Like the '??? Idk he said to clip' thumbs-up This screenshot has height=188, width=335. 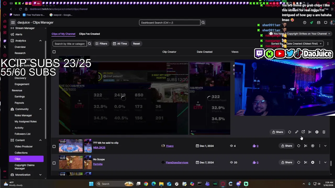(x=254, y=146)
